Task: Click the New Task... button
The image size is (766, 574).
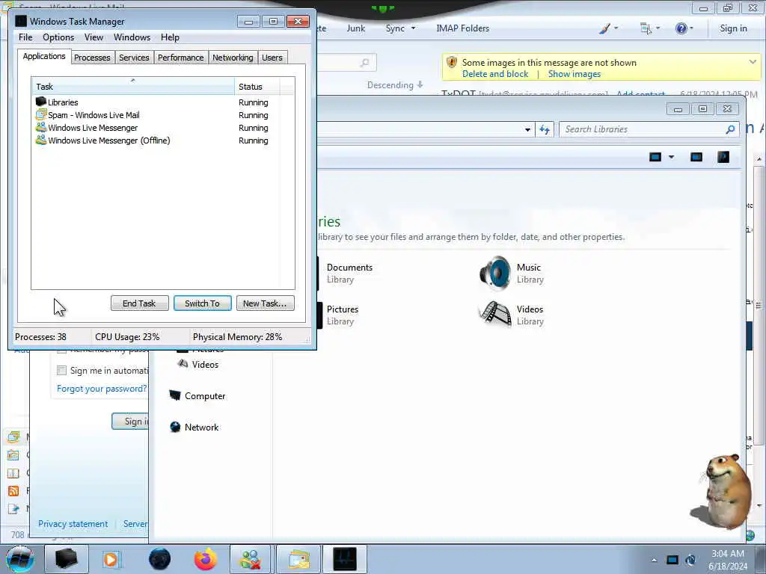Action: (x=265, y=303)
